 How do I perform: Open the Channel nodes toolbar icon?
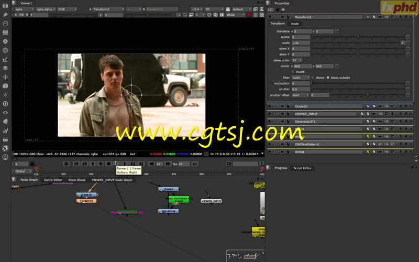pyautogui.click(x=5, y=32)
